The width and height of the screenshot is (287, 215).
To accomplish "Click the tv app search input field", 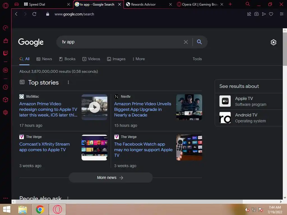I will (121, 42).
